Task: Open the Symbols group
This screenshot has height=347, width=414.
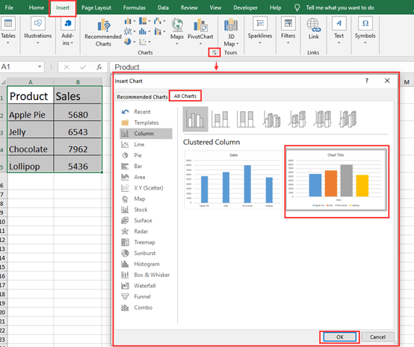Action: (x=365, y=31)
